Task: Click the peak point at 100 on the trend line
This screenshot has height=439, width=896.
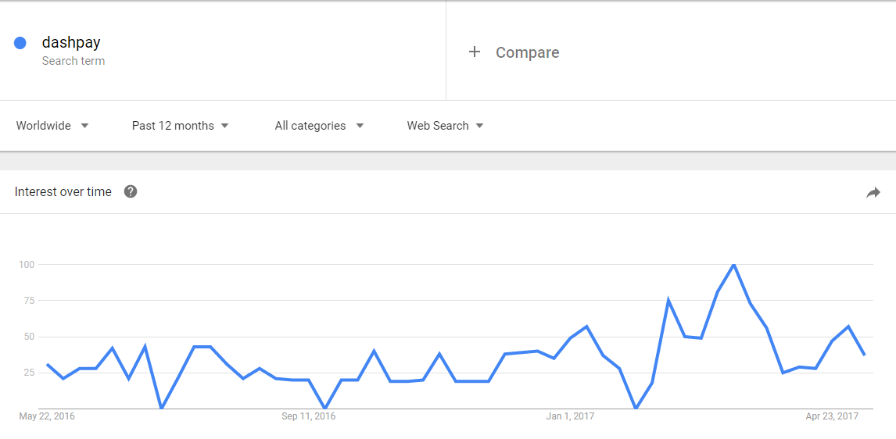Action: tap(733, 264)
